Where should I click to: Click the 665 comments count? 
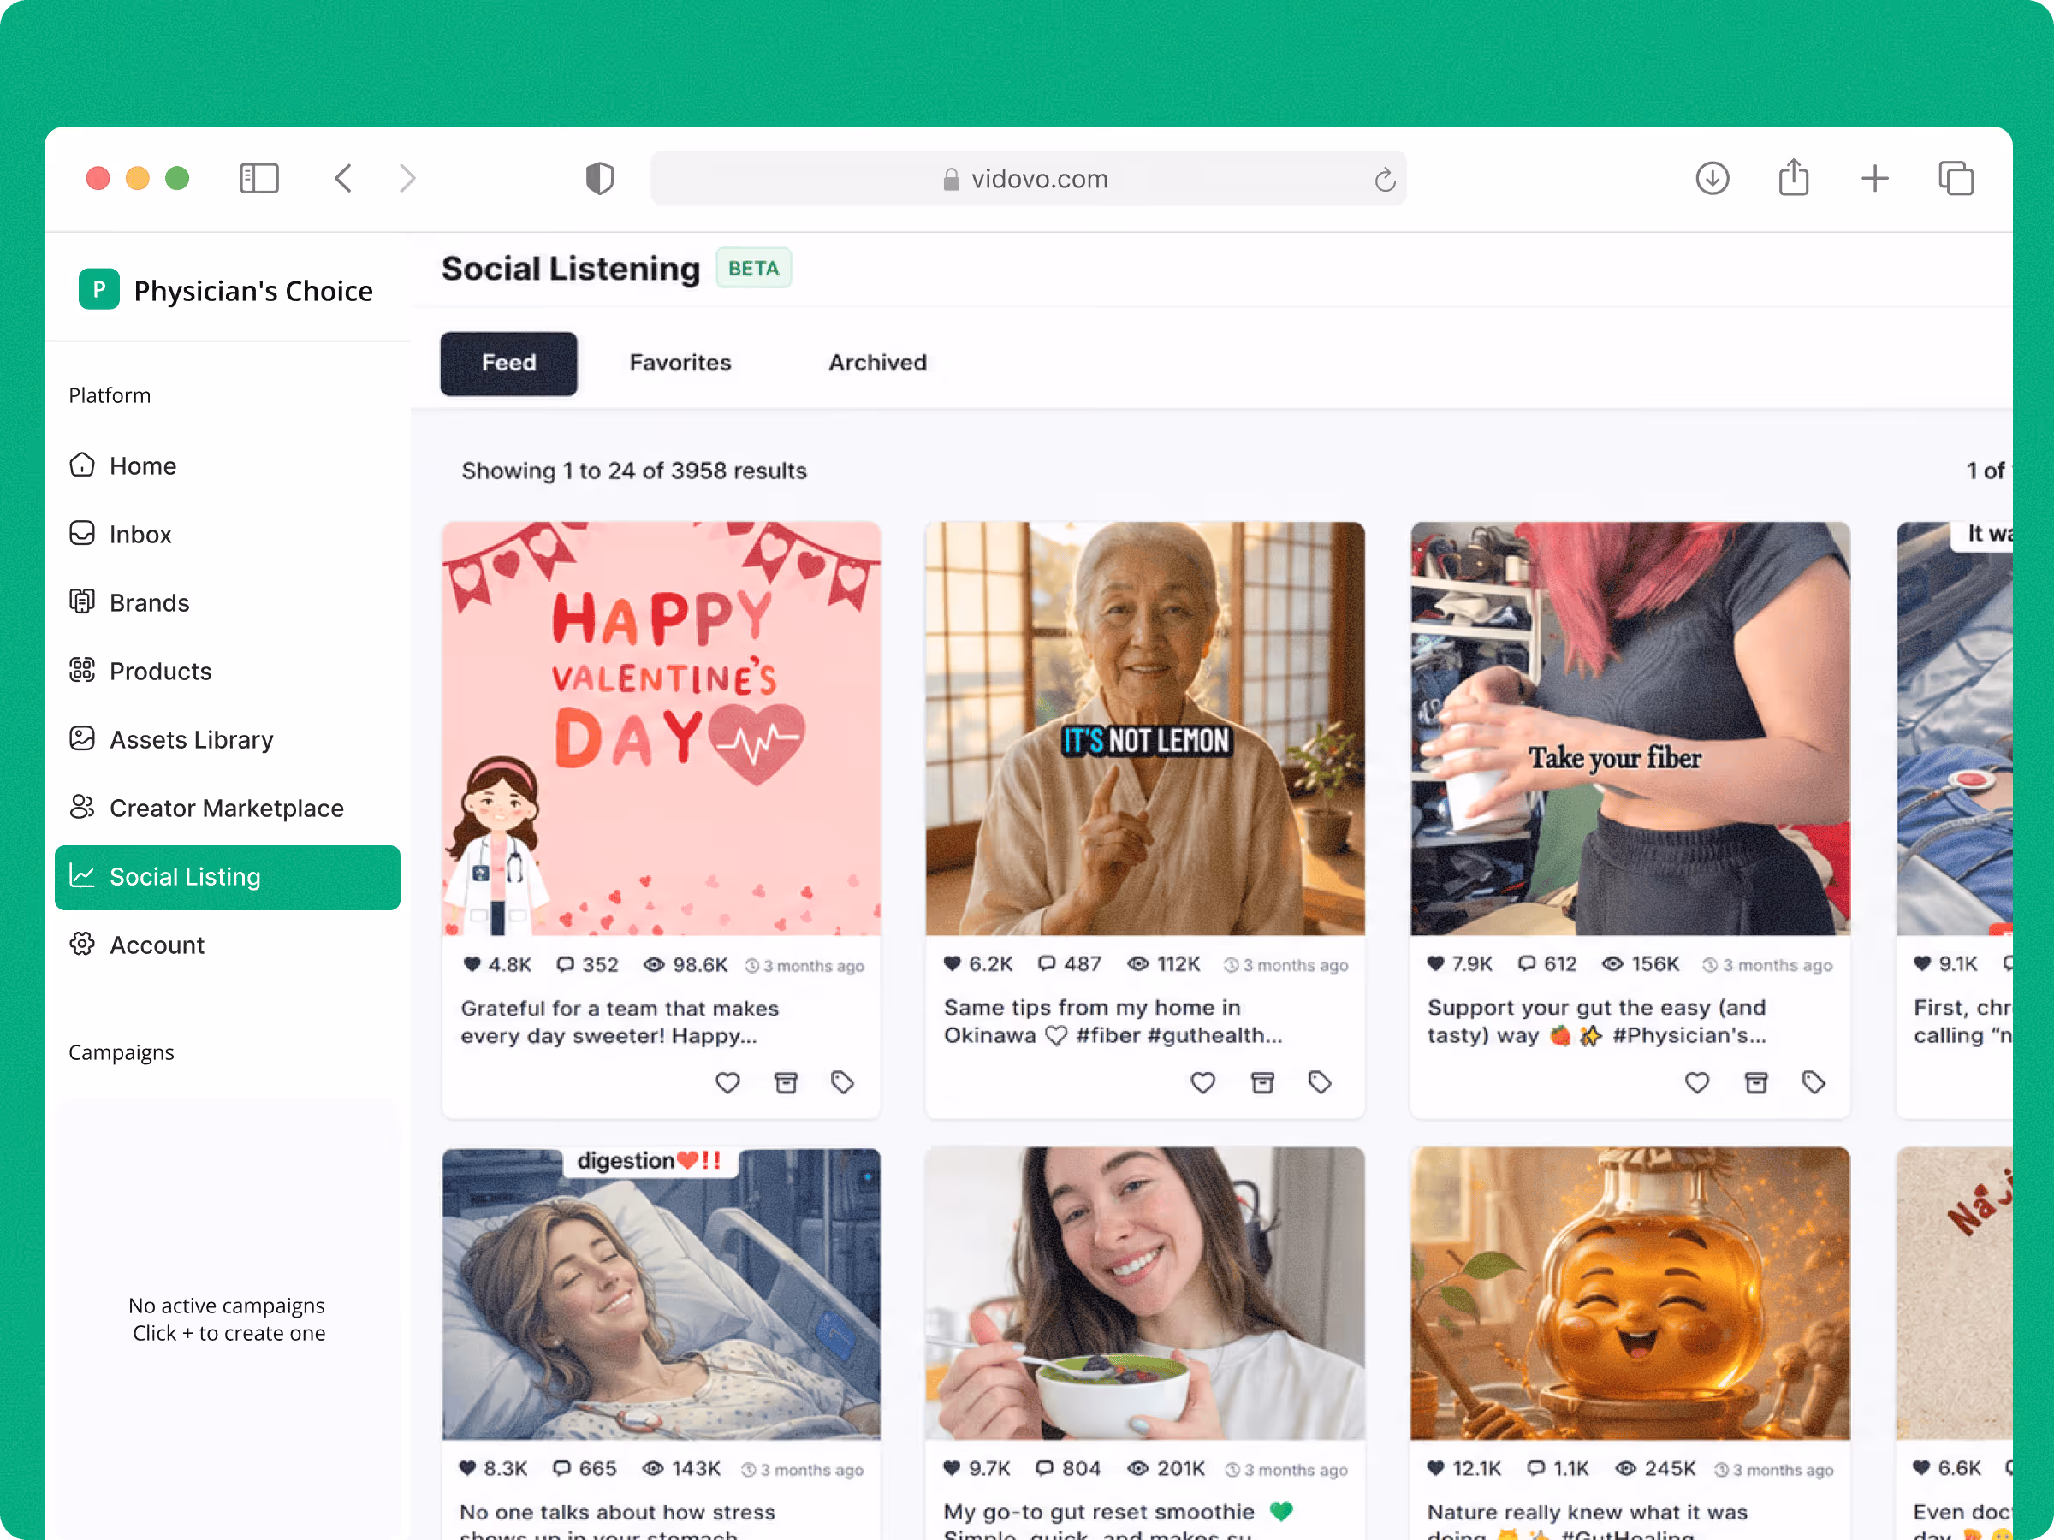[x=585, y=1468]
